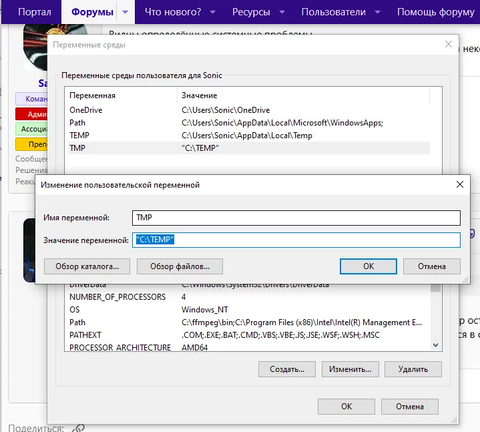Screen dimensions: 480x432
Task: Click the Обзор файлов... button
Action: [x=180, y=266]
